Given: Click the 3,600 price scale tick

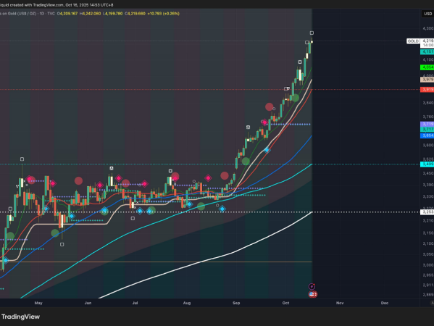Looking at the screenshot, I should click(428, 145).
